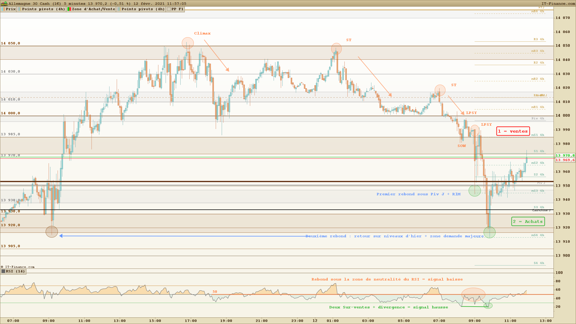Click the Prix indicator color icon
The height and width of the screenshot is (324, 576).
(3, 9)
